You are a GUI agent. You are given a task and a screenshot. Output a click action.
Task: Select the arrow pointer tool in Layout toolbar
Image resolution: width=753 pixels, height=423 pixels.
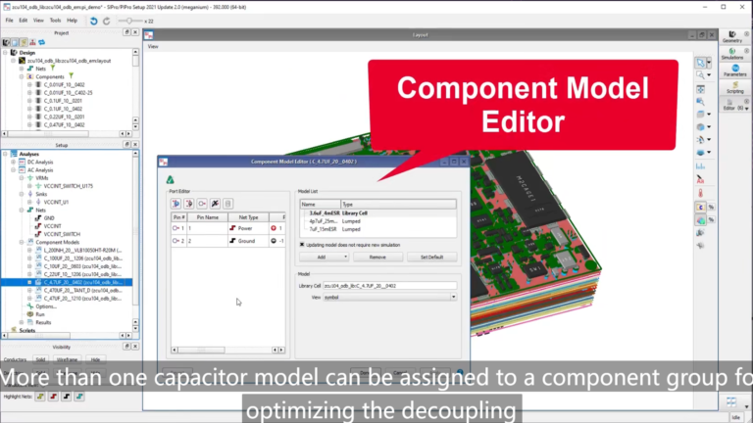click(700, 63)
